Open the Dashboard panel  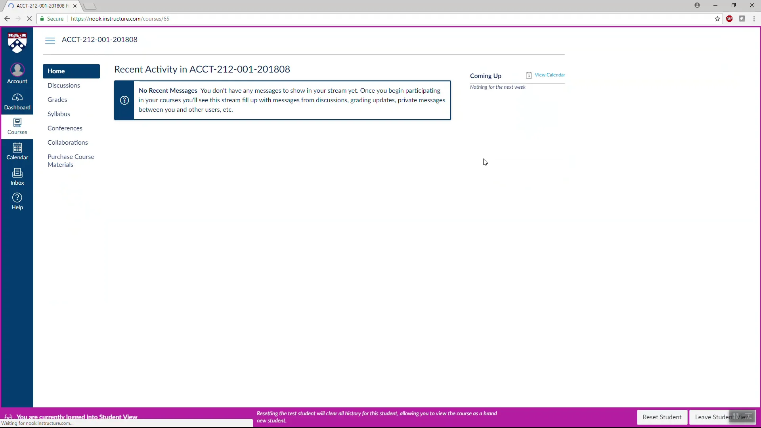click(x=17, y=101)
